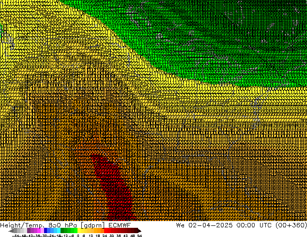Click the legend value "12"
The height and width of the screenshot is (237, 307).
pos(91,236)
